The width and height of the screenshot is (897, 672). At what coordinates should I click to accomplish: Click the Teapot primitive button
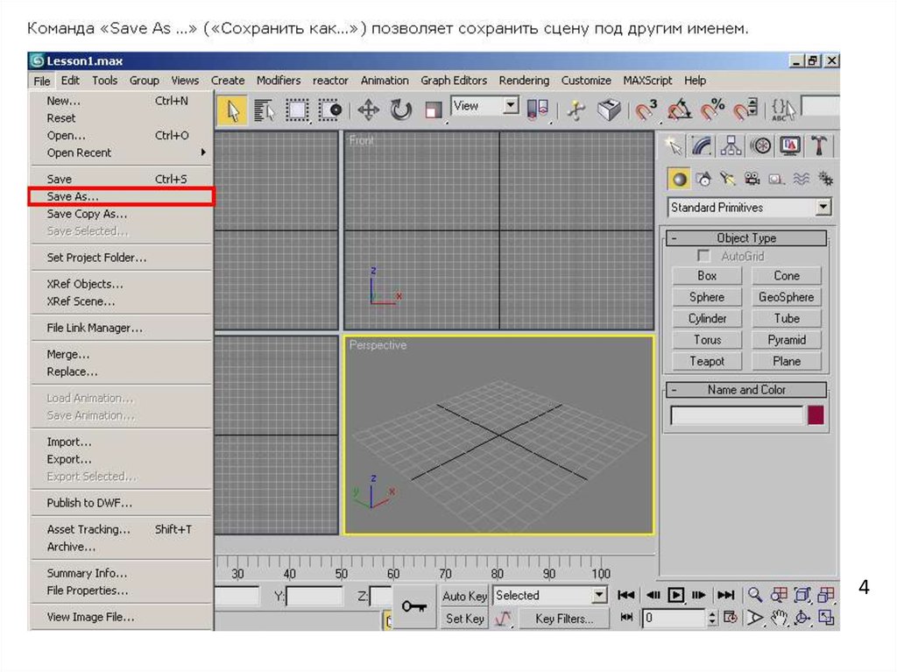(x=707, y=361)
